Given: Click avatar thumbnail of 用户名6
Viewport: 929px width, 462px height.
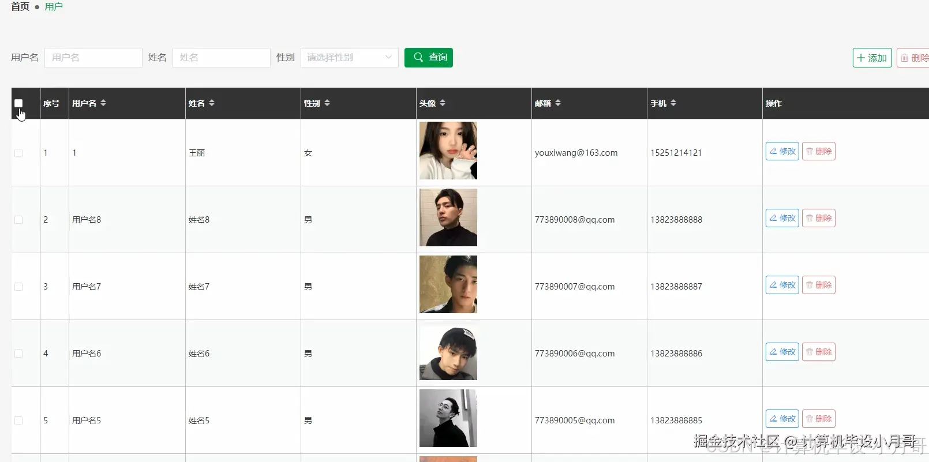Looking at the screenshot, I should click(x=448, y=351).
